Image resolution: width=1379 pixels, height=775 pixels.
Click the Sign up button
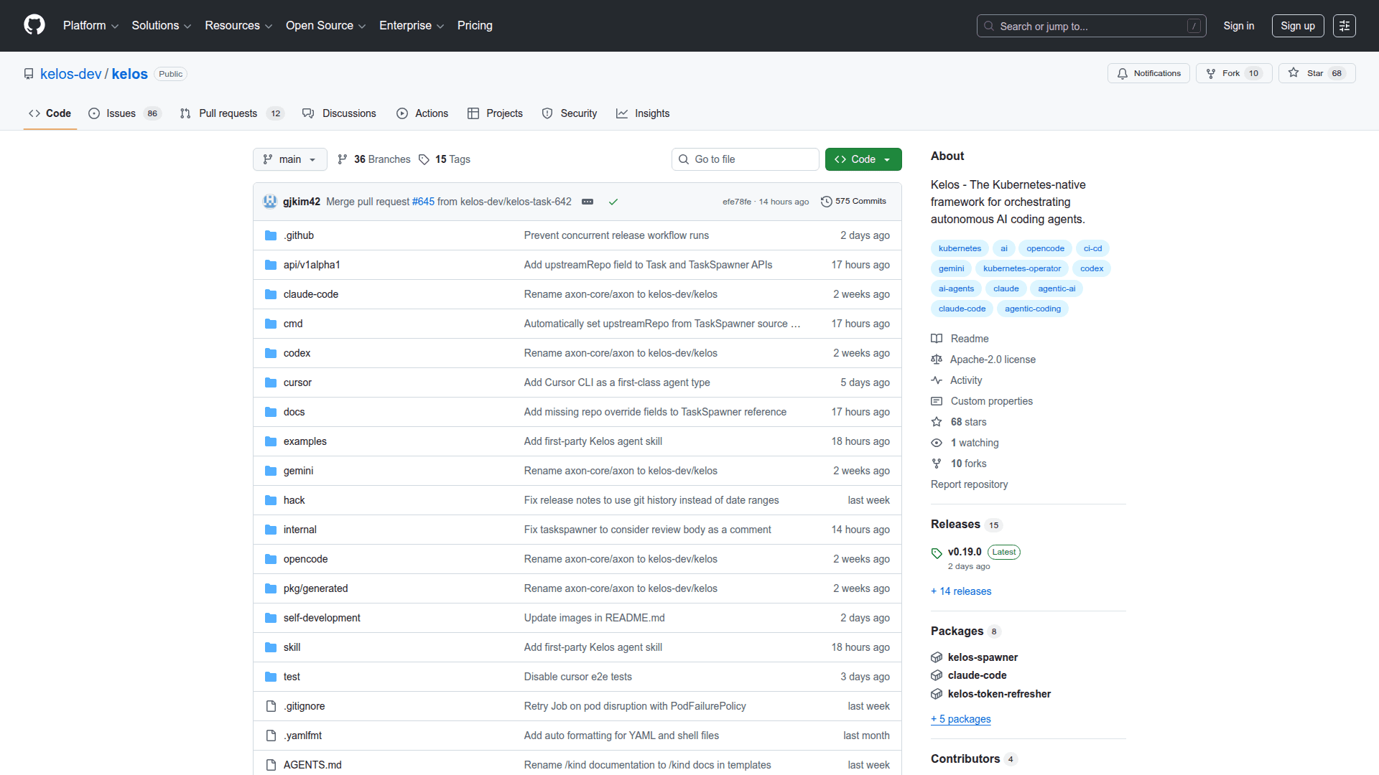pyautogui.click(x=1297, y=26)
